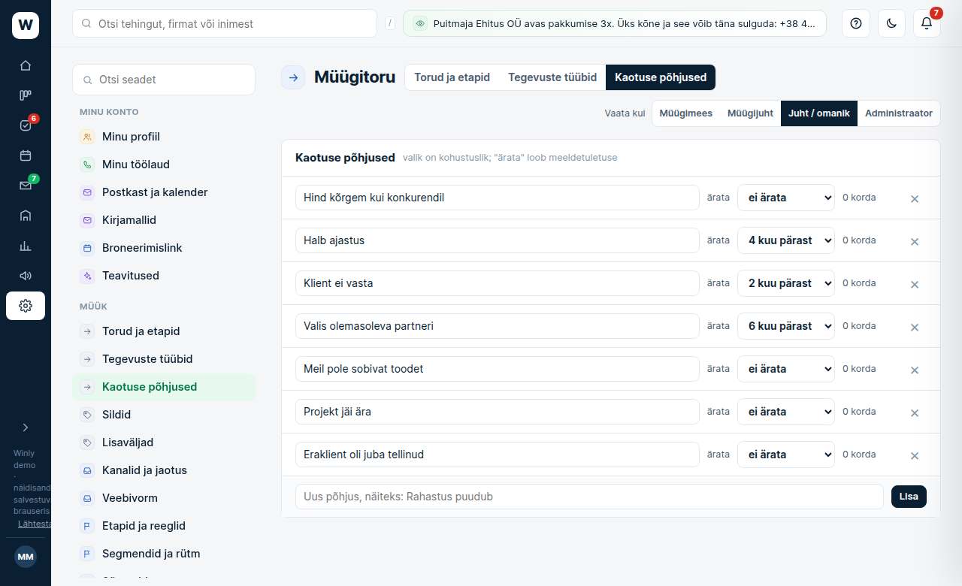962x586 pixels.
Task: Open 'Kanalid ja jaotus' settings
Action: (164, 470)
